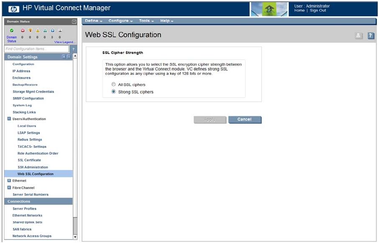Click the search help question mark icon
379x243 pixels.
click(74, 49)
